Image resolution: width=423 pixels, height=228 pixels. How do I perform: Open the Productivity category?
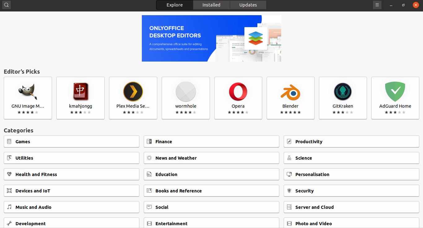coord(351,142)
